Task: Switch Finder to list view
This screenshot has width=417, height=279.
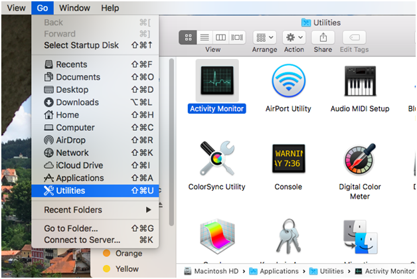Action: pos(205,37)
